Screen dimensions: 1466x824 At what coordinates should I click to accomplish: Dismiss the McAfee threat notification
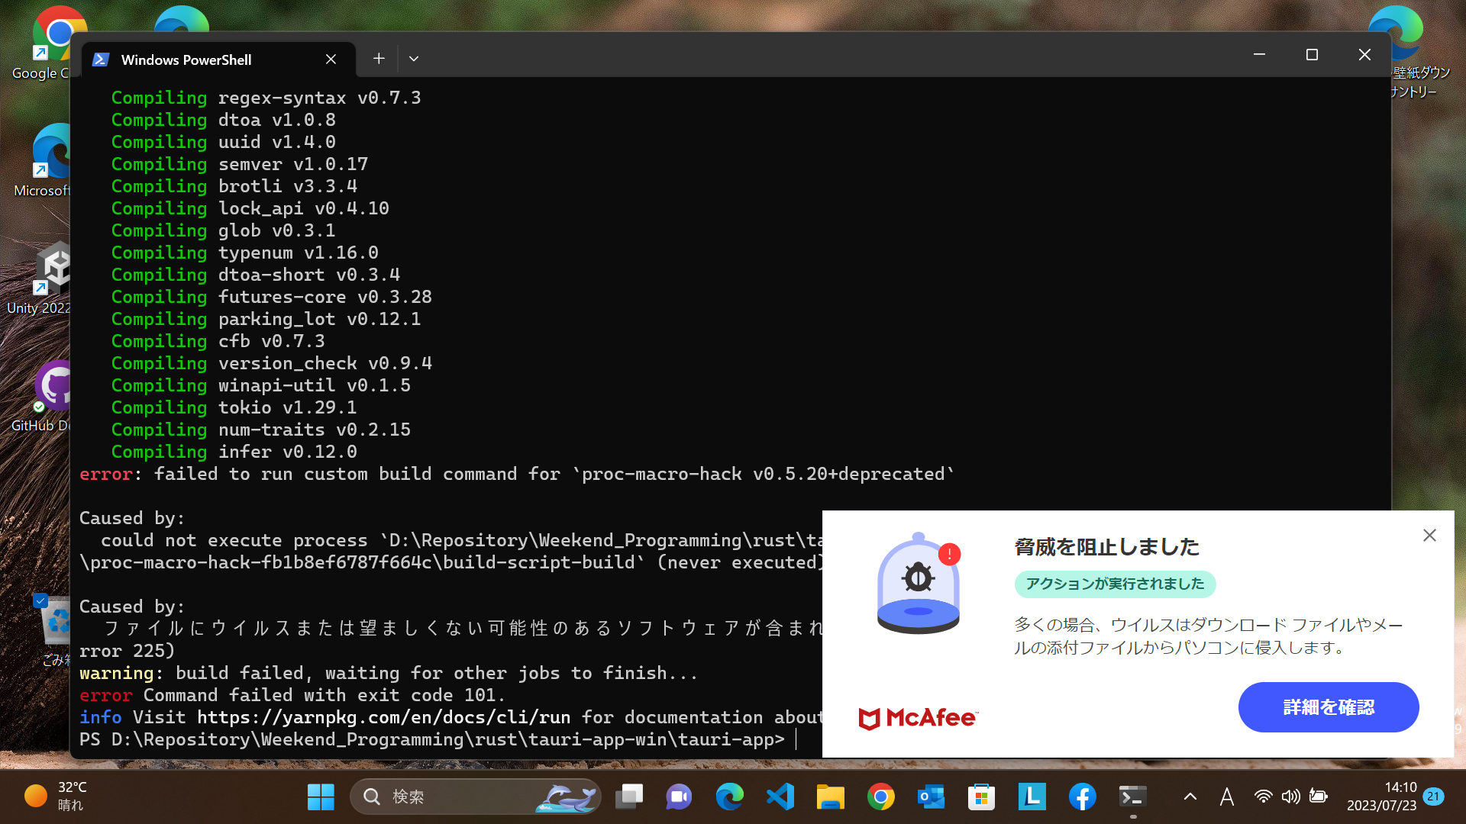[1429, 536]
